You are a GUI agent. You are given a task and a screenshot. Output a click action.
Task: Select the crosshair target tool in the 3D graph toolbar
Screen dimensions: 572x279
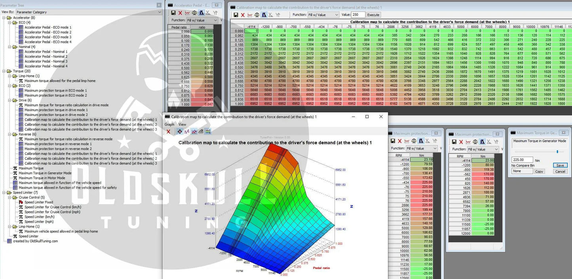pos(179,131)
